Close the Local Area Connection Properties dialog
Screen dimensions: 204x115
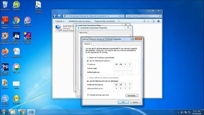click(x=128, y=27)
